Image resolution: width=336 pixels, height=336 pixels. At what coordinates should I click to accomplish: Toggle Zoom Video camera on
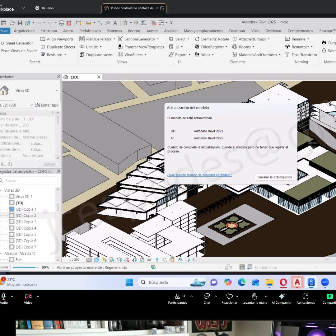click(28, 299)
